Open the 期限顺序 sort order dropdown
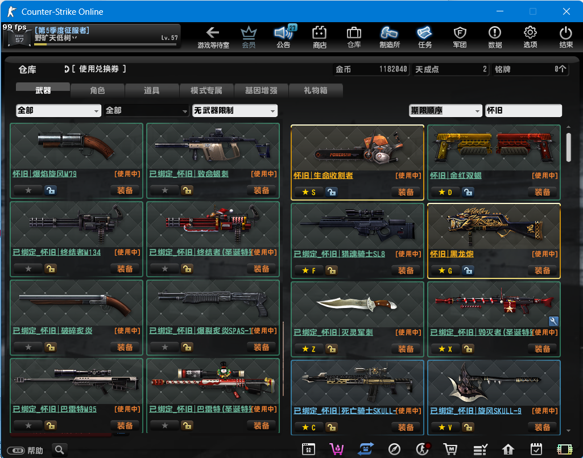This screenshot has height=458, width=583. coord(445,110)
